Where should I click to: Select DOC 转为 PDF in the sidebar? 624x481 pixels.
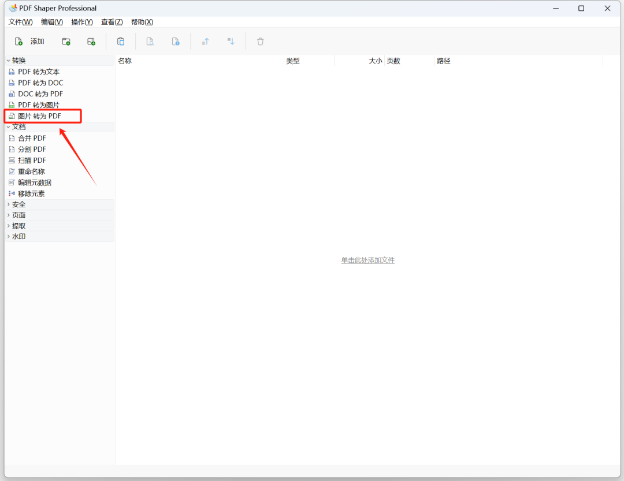[x=40, y=94]
